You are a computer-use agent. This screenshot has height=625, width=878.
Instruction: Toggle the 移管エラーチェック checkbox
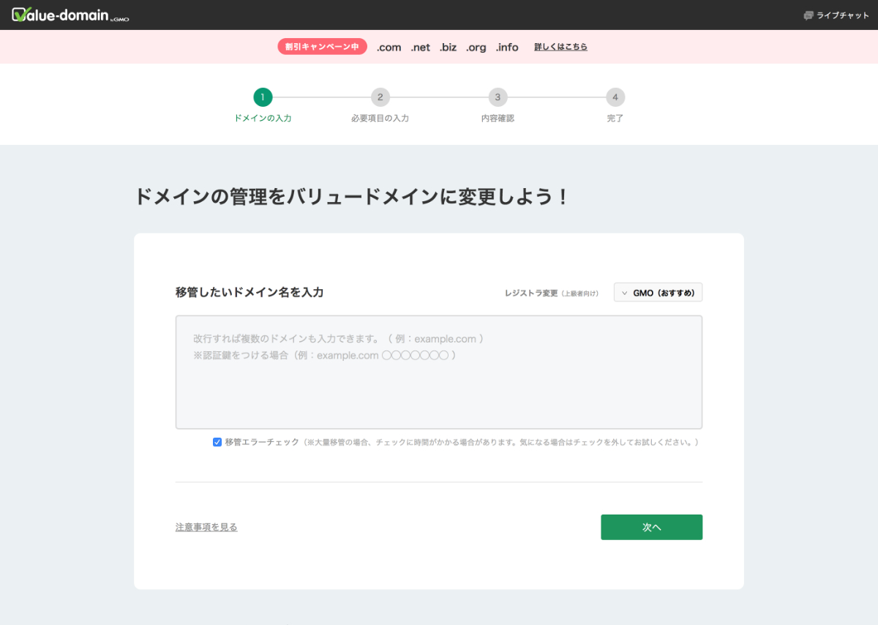coord(217,442)
